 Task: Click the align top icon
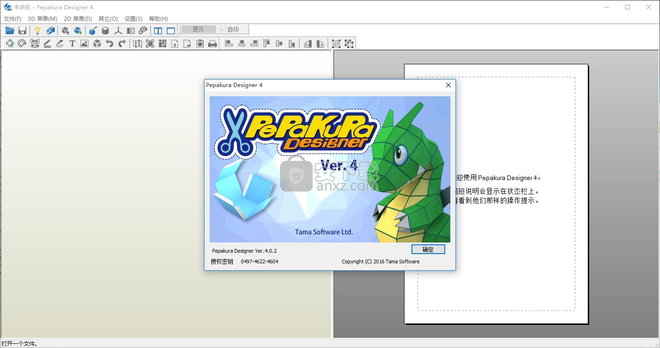pyautogui.click(x=267, y=43)
